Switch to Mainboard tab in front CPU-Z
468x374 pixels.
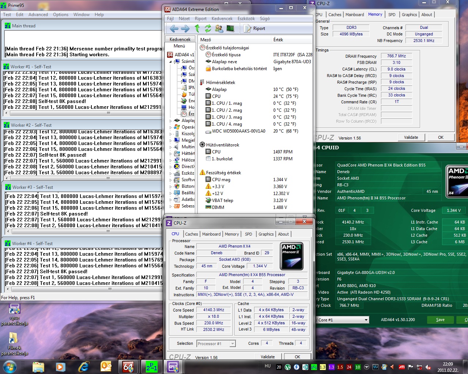click(211, 234)
